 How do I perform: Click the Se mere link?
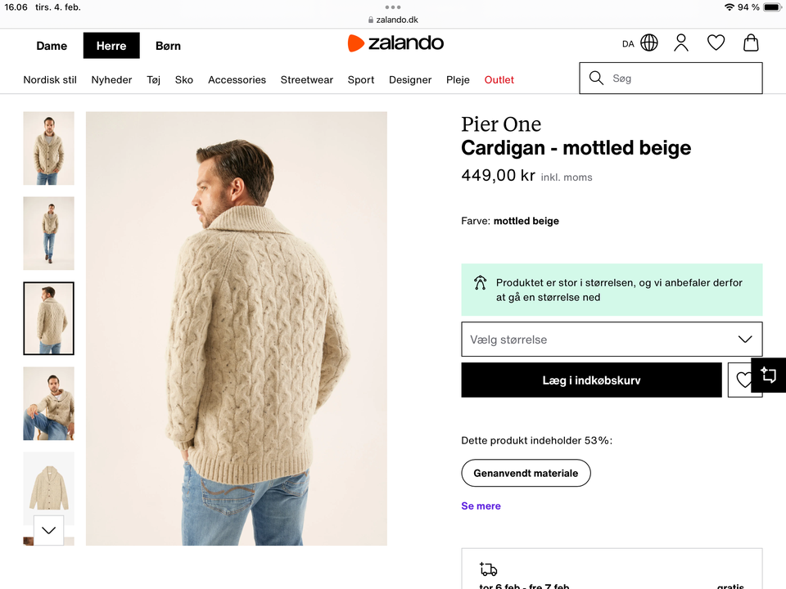[481, 506]
